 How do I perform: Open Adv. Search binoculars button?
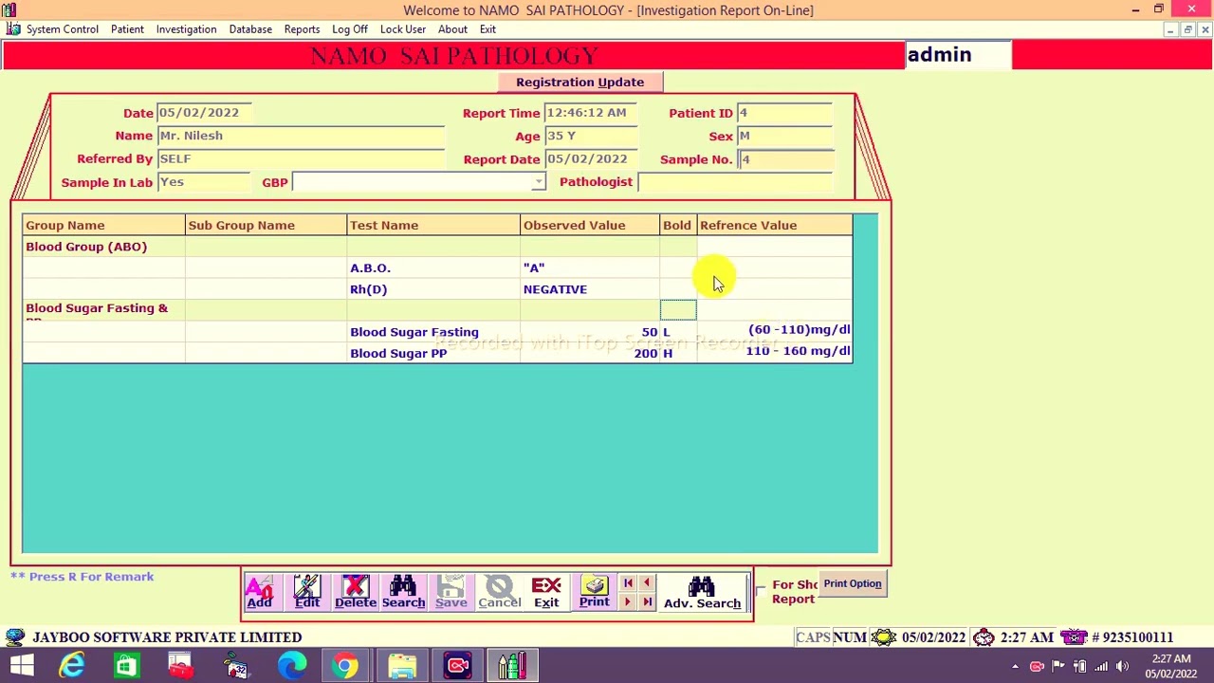click(702, 593)
